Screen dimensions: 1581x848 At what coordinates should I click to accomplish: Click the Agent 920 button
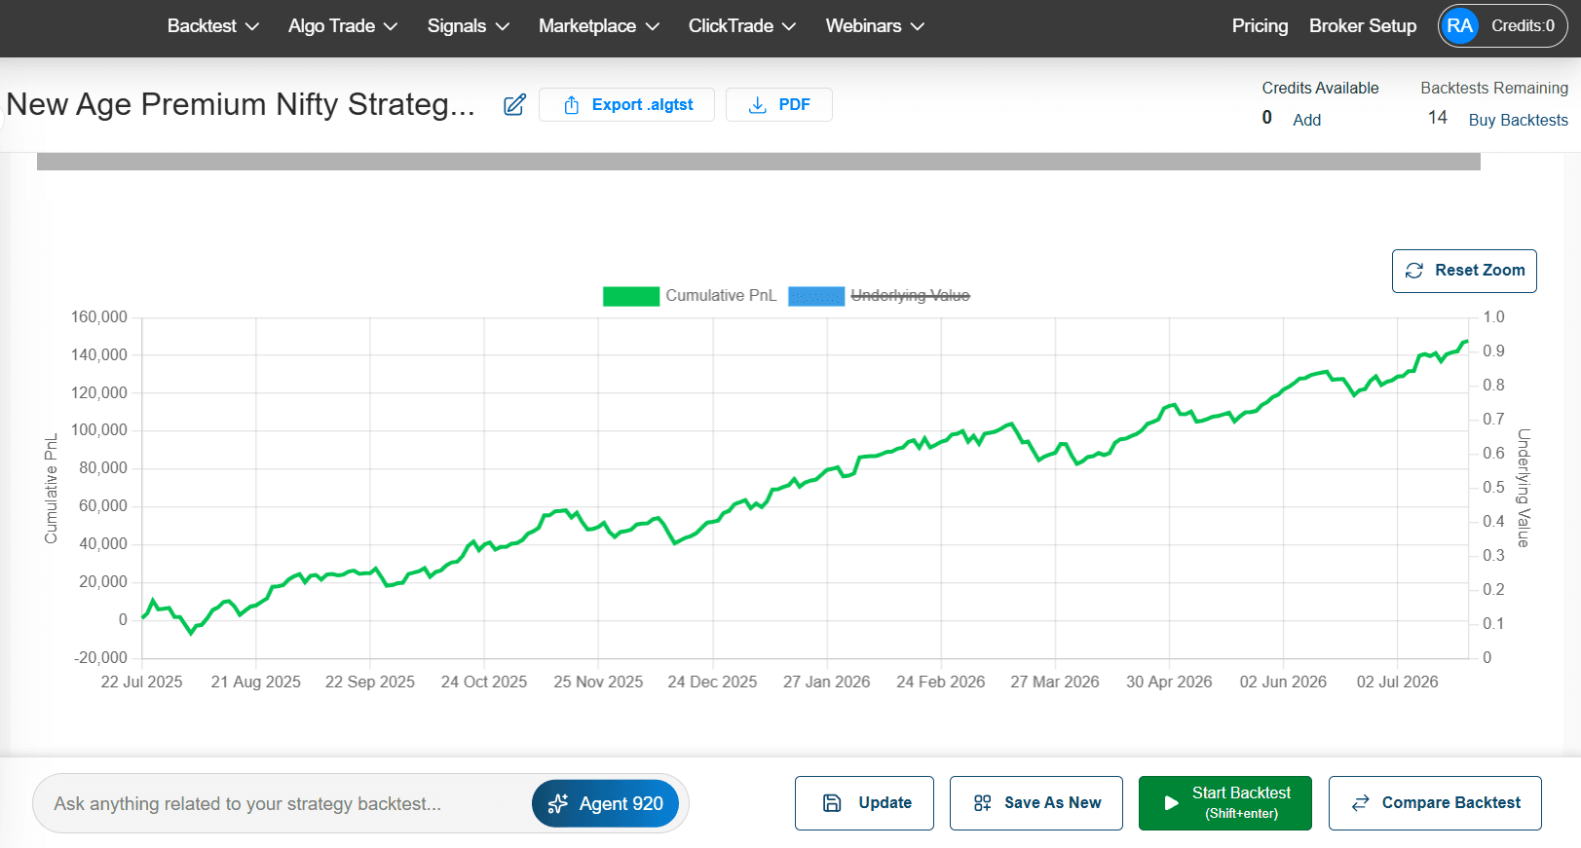[605, 804]
